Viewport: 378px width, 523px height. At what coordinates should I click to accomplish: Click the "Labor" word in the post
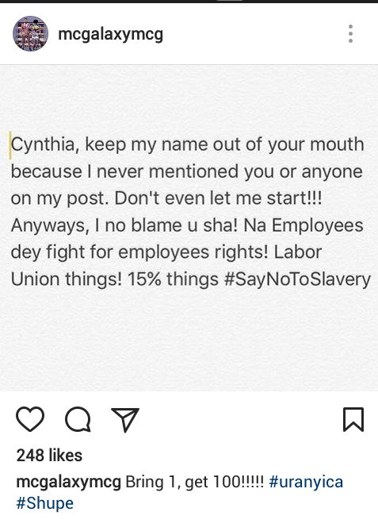pos(298,252)
